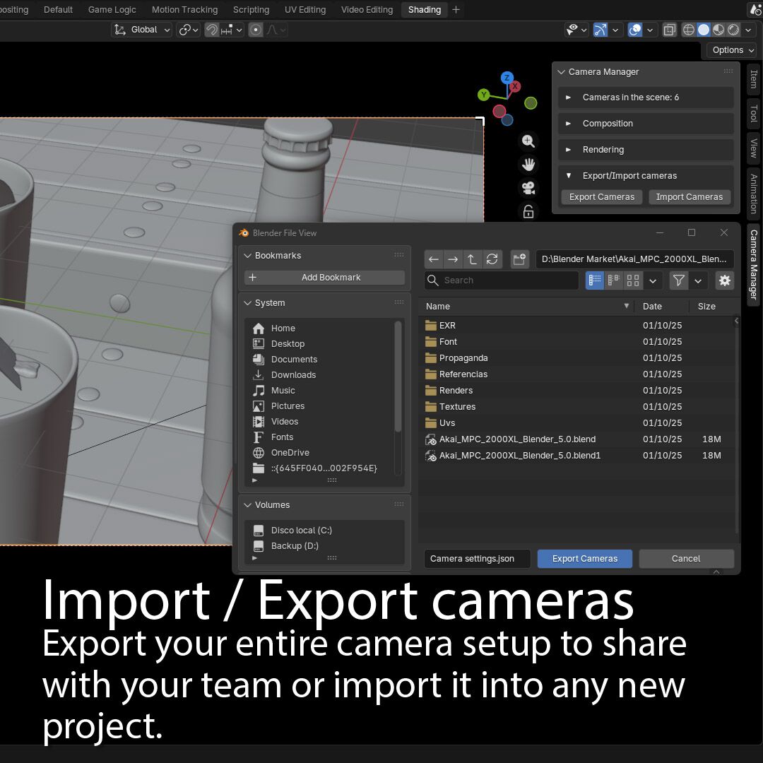Image resolution: width=763 pixels, height=763 pixels.
Task: Toggle file filter funnel
Action: (679, 280)
